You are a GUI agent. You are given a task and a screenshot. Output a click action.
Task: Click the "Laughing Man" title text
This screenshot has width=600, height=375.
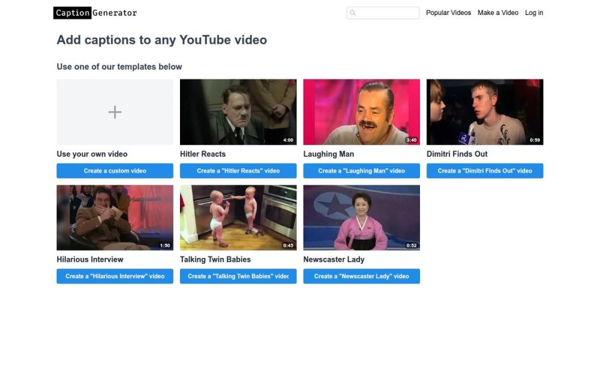click(329, 154)
